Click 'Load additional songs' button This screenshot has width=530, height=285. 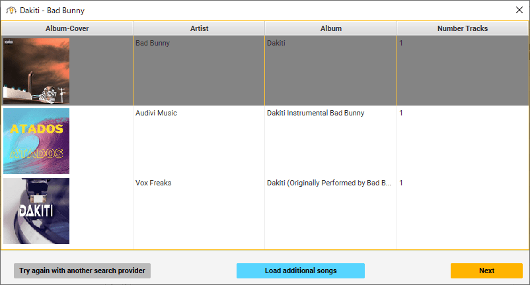[301, 271]
